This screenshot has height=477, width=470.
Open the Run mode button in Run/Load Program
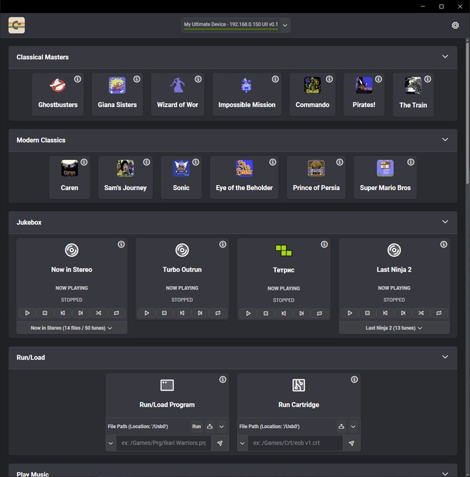tap(197, 427)
